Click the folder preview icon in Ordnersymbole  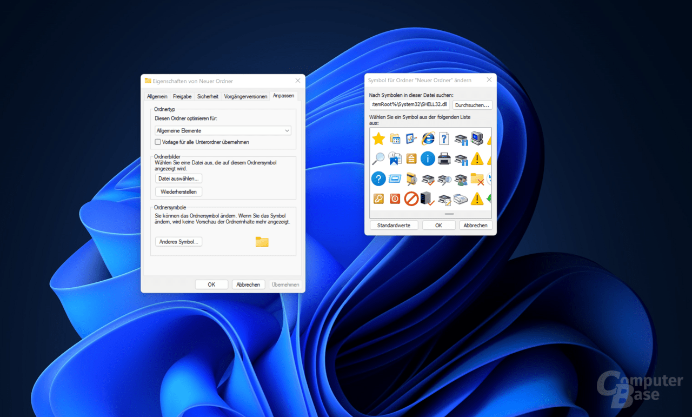click(x=262, y=242)
